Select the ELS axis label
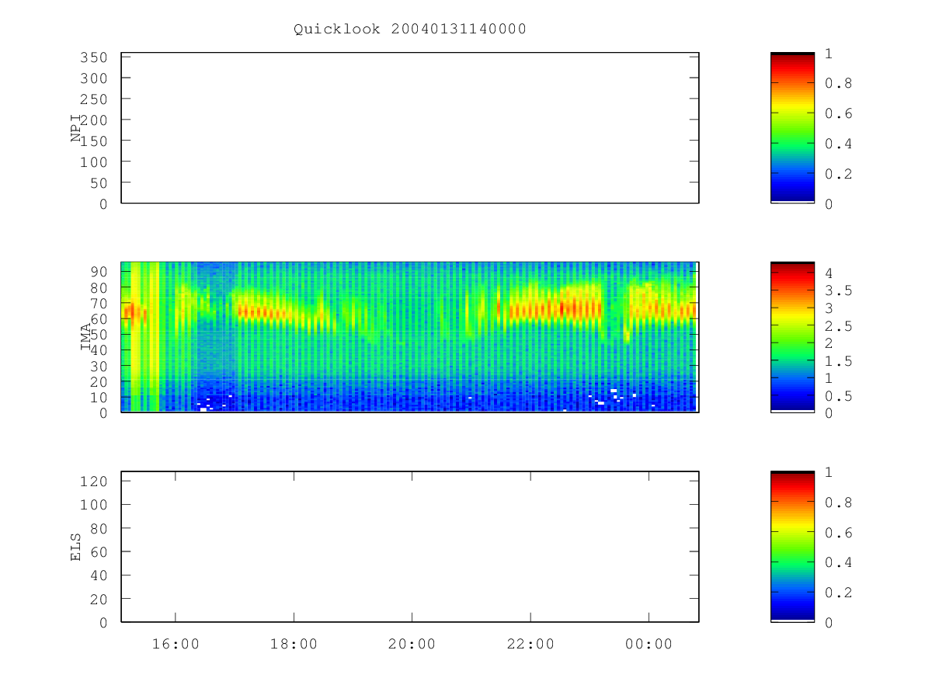Viewport: 932px width, 699px height. tap(76, 548)
